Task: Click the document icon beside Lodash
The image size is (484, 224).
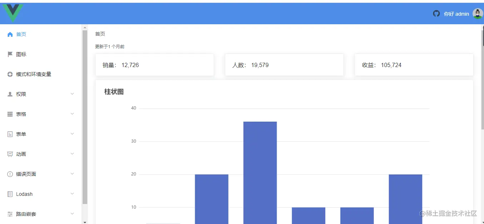Action: (x=10, y=194)
